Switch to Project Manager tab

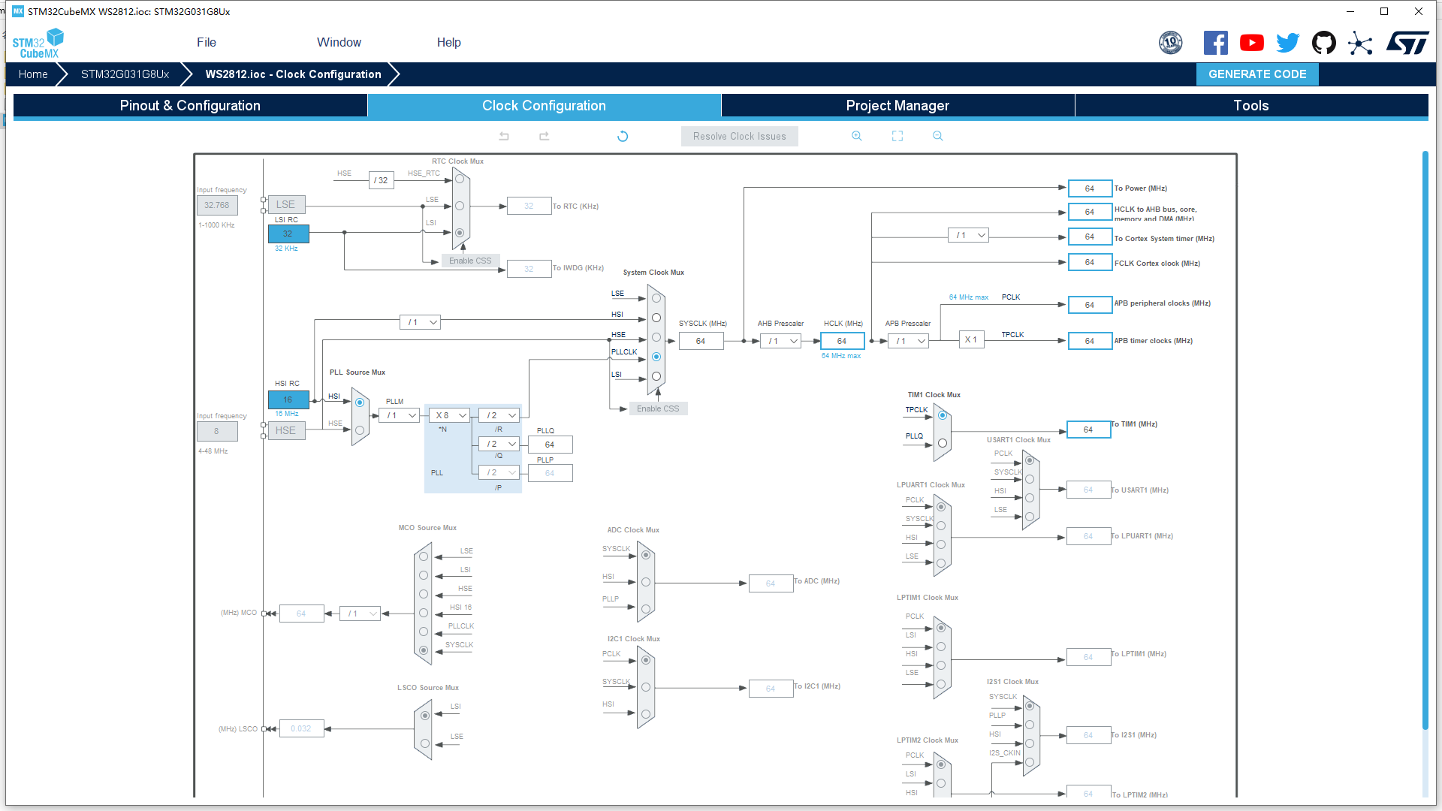(x=897, y=106)
